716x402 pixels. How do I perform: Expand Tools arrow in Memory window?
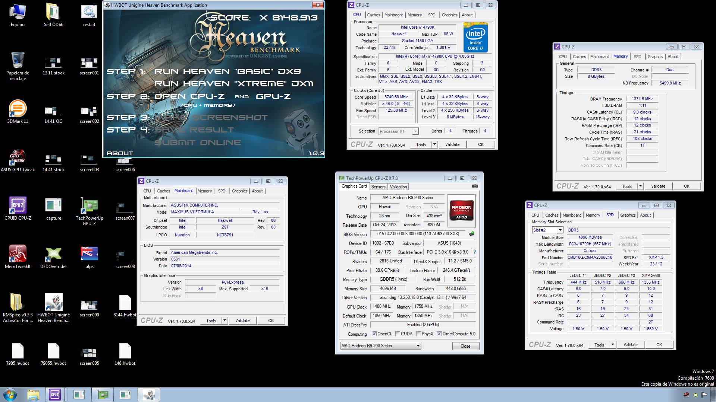coord(640,186)
